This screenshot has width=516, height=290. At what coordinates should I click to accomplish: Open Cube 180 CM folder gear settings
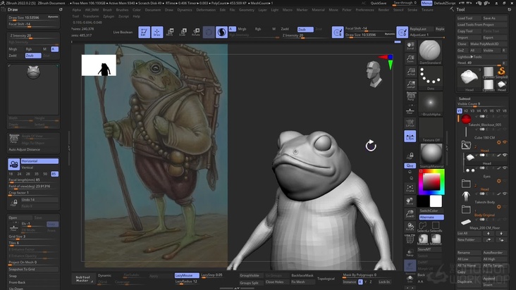499,142
